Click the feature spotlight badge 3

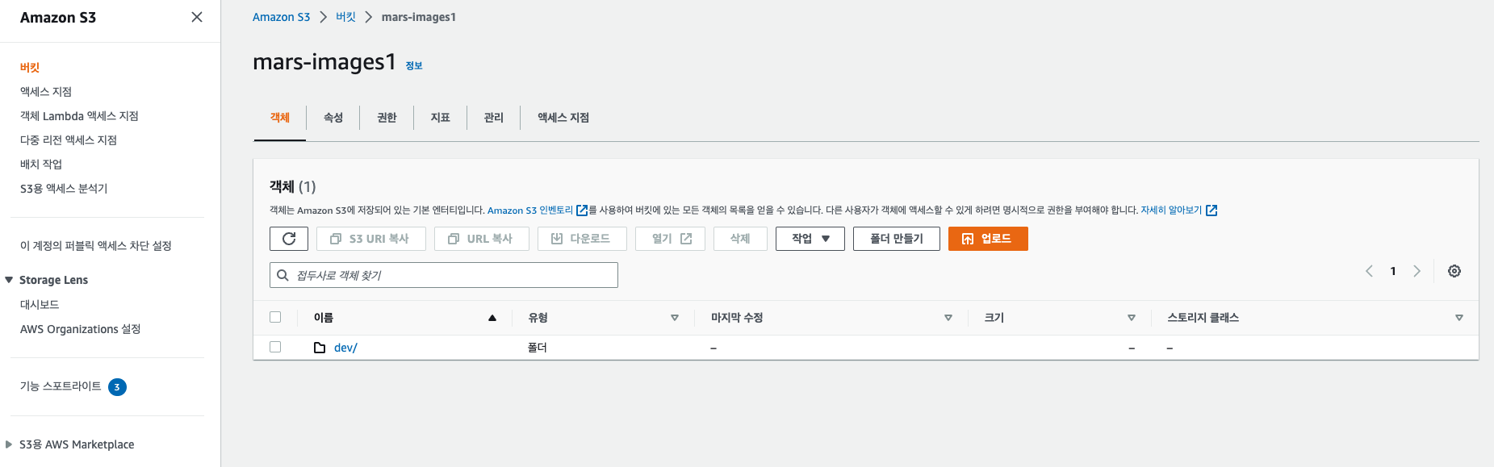(x=117, y=387)
